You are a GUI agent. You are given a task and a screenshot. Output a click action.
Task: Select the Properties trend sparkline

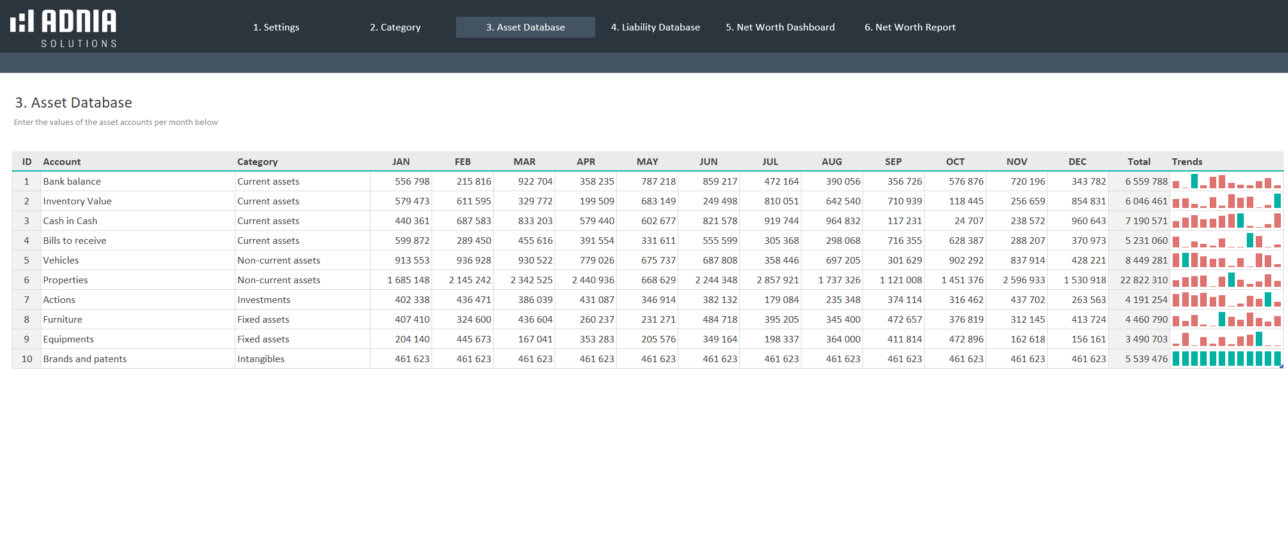coord(1226,280)
